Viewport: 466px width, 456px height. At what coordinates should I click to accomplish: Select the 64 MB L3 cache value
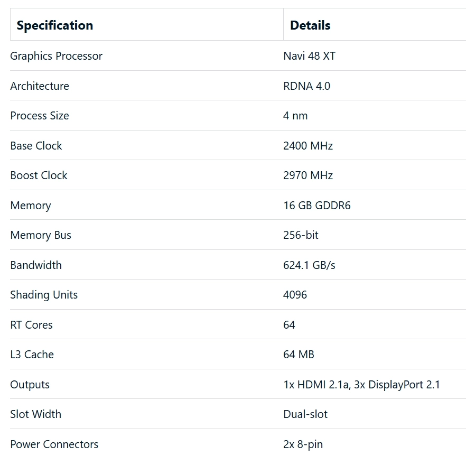299,355
